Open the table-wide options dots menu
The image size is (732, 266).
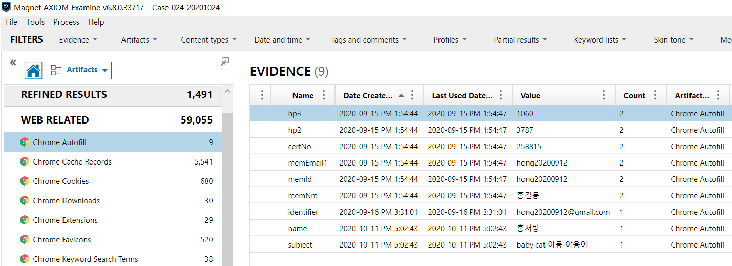pyautogui.click(x=262, y=95)
